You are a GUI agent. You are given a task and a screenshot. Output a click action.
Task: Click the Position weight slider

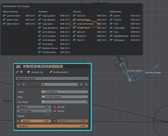pos(36,121)
